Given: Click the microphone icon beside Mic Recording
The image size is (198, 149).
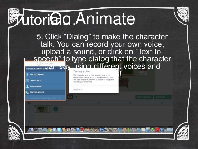Looking at the screenshot, I should [27, 75].
